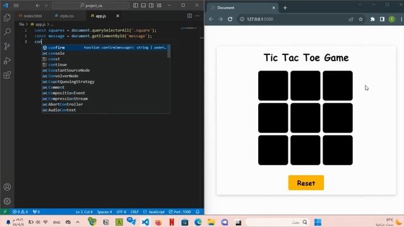The image size is (404, 227).
Task: Pick 'AbortController' suggestion
Action: coord(105,104)
